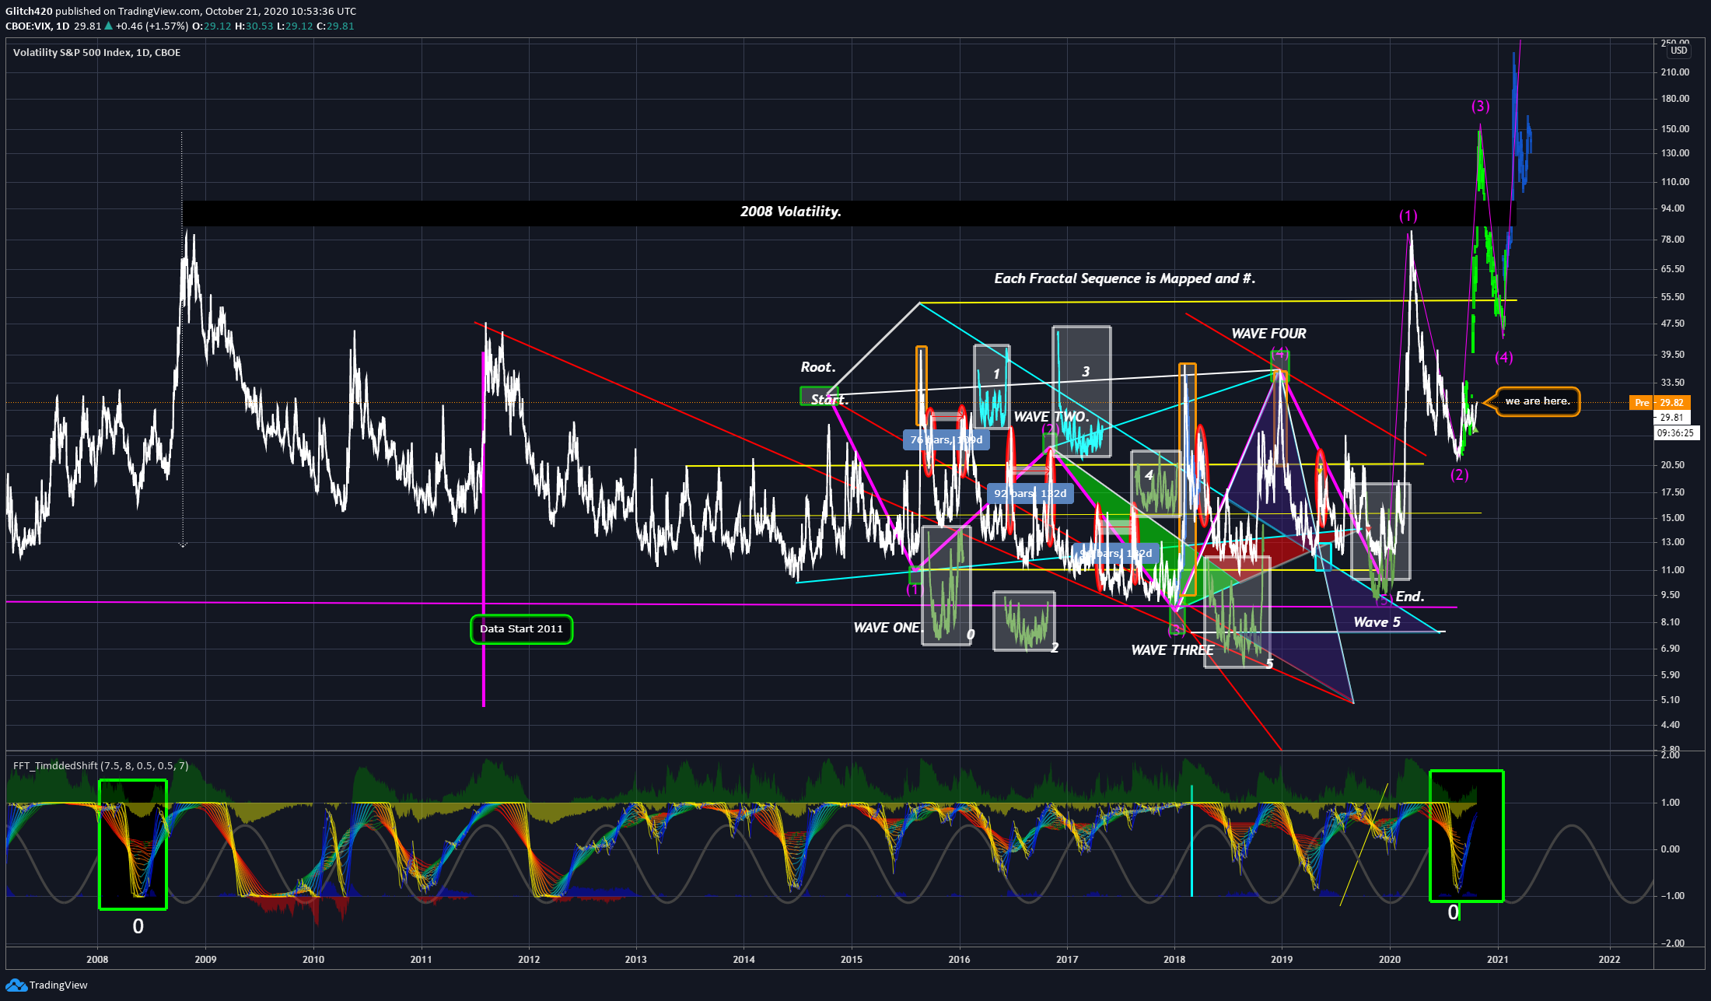Open the FFT_TimddedShift indicator legend
The image size is (1711, 1001).
[x=100, y=766]
